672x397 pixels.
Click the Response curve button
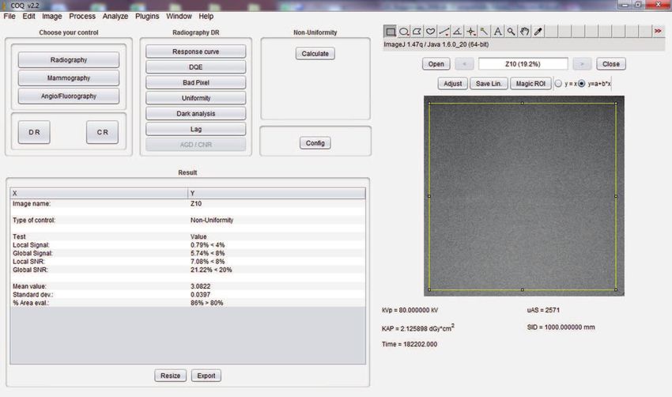tap(196, 51)
